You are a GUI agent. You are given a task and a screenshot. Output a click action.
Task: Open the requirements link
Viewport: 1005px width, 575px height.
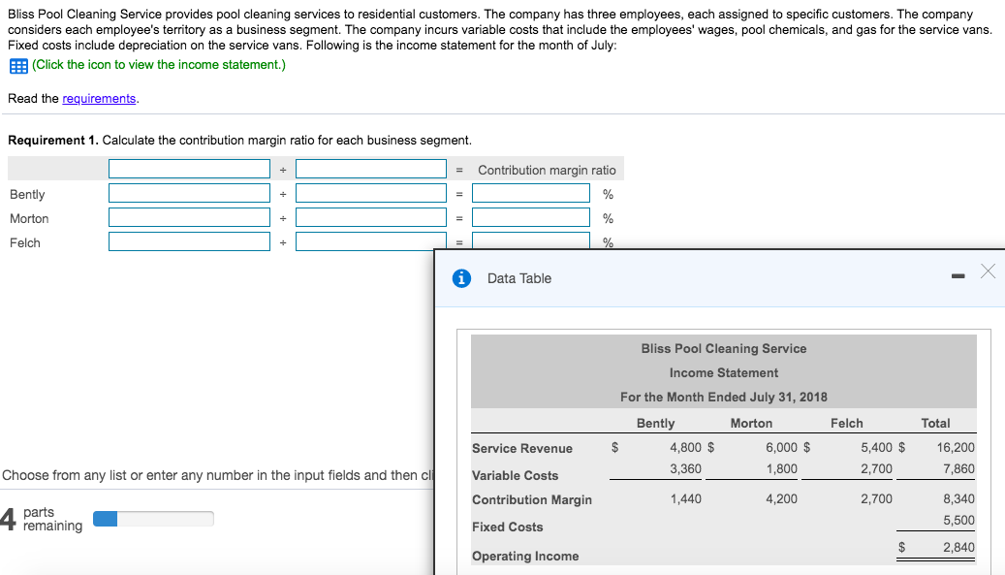tap(99, 99)
